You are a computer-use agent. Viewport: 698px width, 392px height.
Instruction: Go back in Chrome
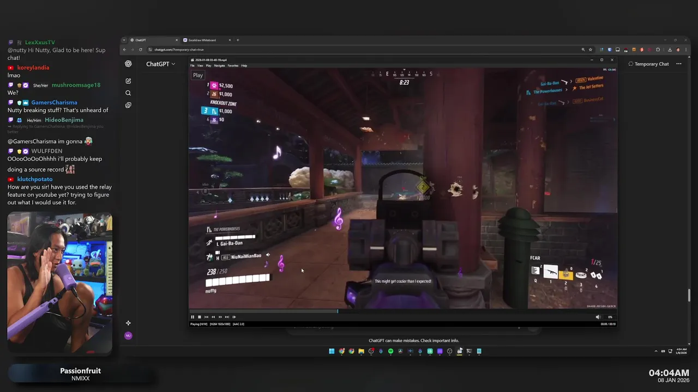pos(124,50)
